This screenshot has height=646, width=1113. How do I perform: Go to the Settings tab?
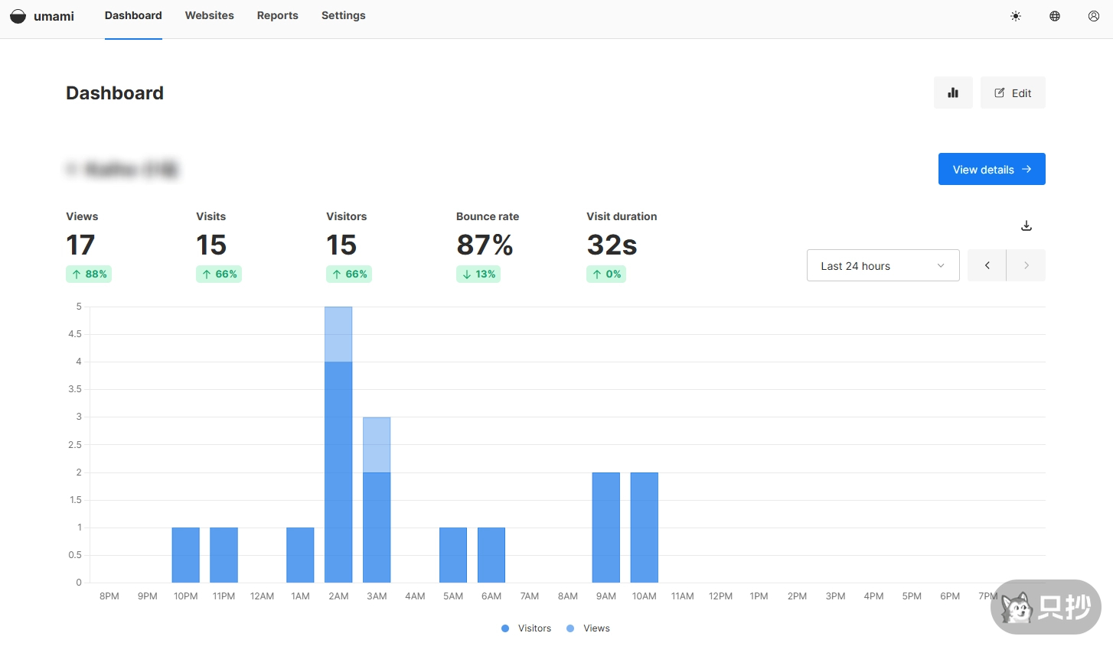point(343,15)
